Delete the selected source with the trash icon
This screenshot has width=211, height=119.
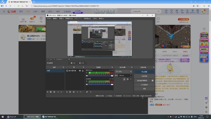70,92
